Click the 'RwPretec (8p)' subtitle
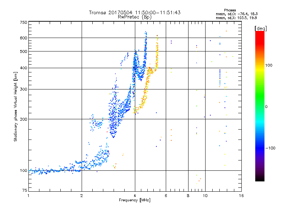 tap(135, 17)
